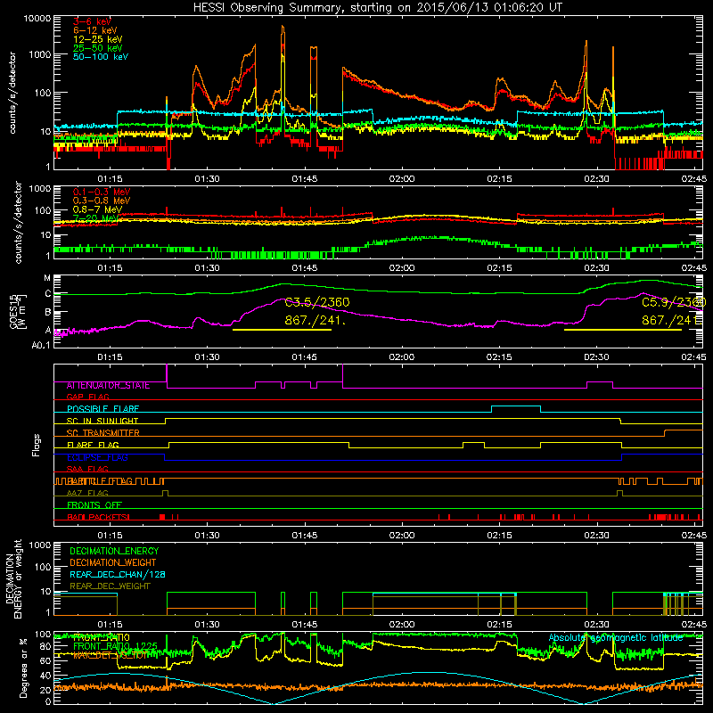
Task: Select the Degrees or % axis title
Action: coord(23,668)
